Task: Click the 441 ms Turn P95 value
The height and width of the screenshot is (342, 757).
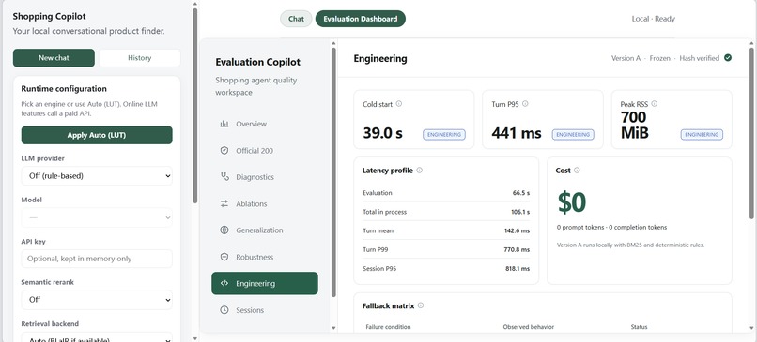Action: point(516,133)
